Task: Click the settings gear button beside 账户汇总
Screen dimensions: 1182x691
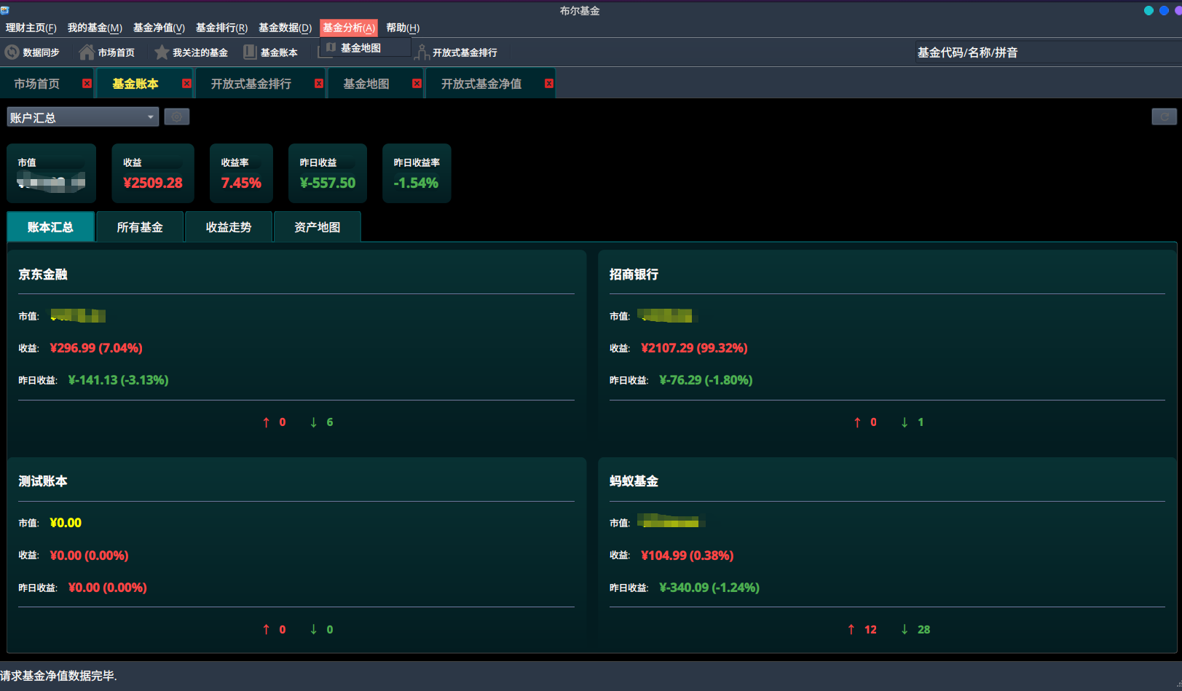Action: point(177,117)
